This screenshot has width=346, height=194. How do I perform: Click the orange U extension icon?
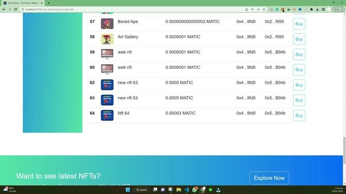tap(294, 10)
